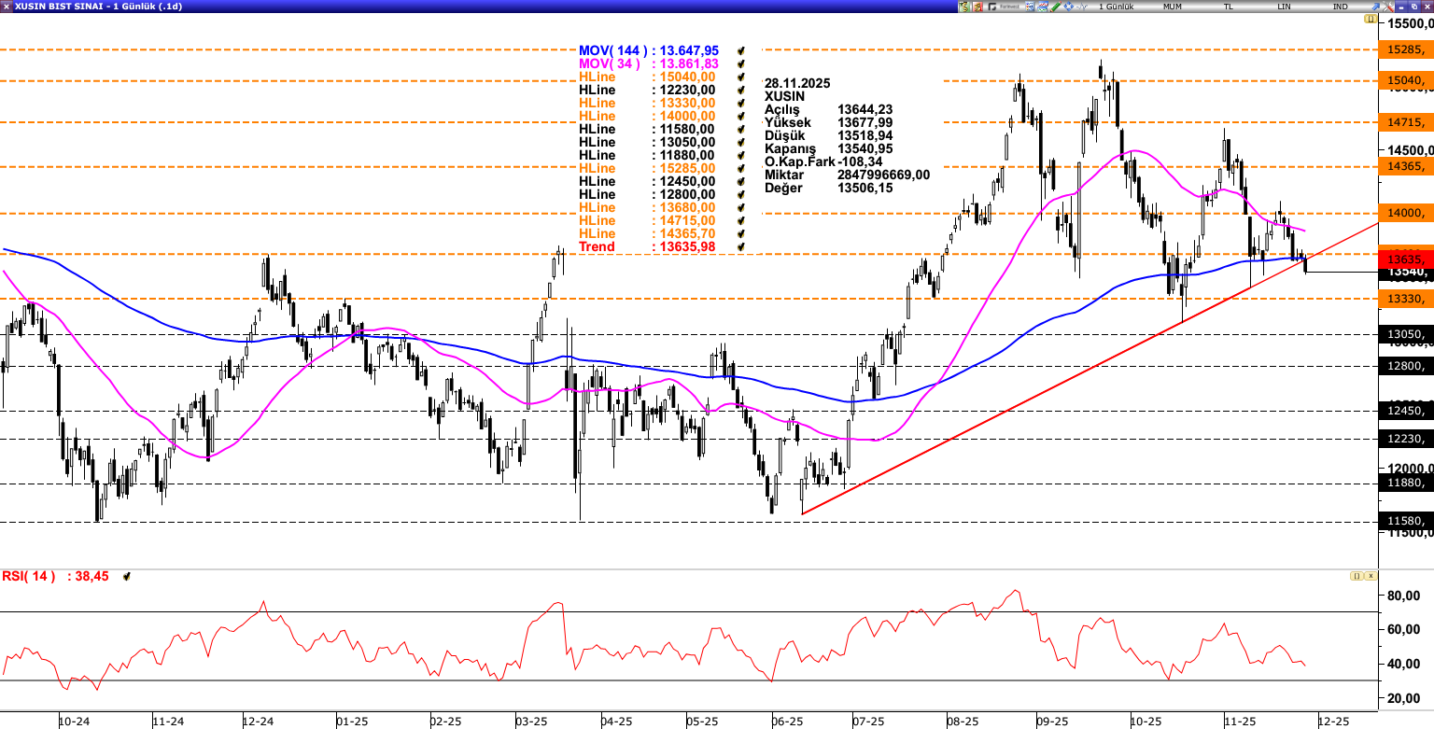Select the LIN scale option
This screenshot has width=1434, height=729.
tap(1284, 7)
